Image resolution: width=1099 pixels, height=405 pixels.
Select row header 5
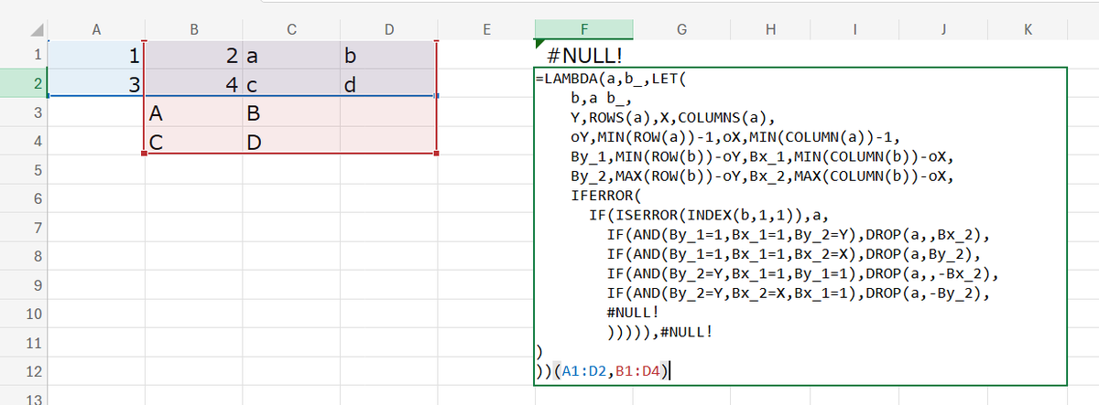coord(23,170)
